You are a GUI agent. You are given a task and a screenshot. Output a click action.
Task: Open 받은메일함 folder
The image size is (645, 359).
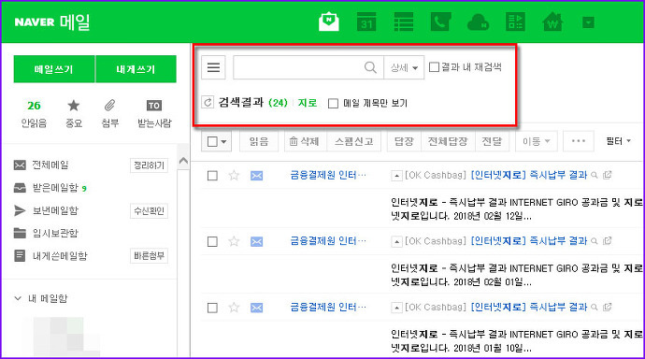pos(55,188)
